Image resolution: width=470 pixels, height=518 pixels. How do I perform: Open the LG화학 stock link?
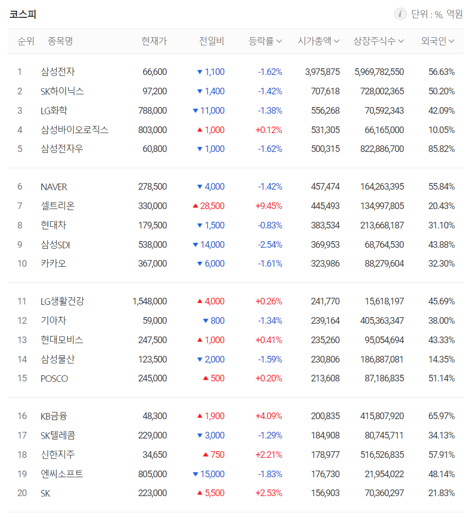[54, 111]
